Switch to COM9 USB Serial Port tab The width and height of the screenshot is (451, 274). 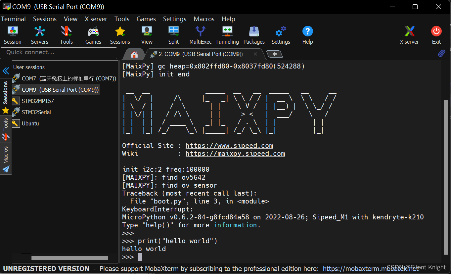pyautogui.click(x=201, y=54)
